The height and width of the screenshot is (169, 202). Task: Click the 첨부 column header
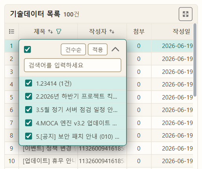pos(139,31)
